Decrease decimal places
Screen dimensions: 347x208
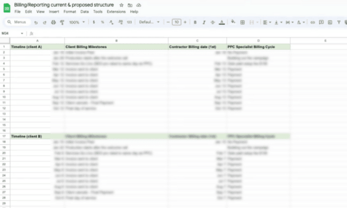111,23
